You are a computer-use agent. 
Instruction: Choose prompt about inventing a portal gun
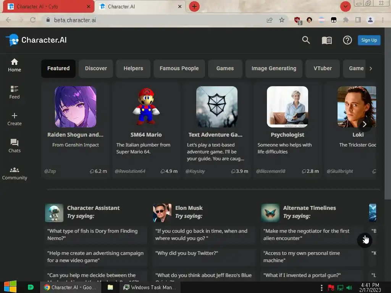click(x=312, y=276)
